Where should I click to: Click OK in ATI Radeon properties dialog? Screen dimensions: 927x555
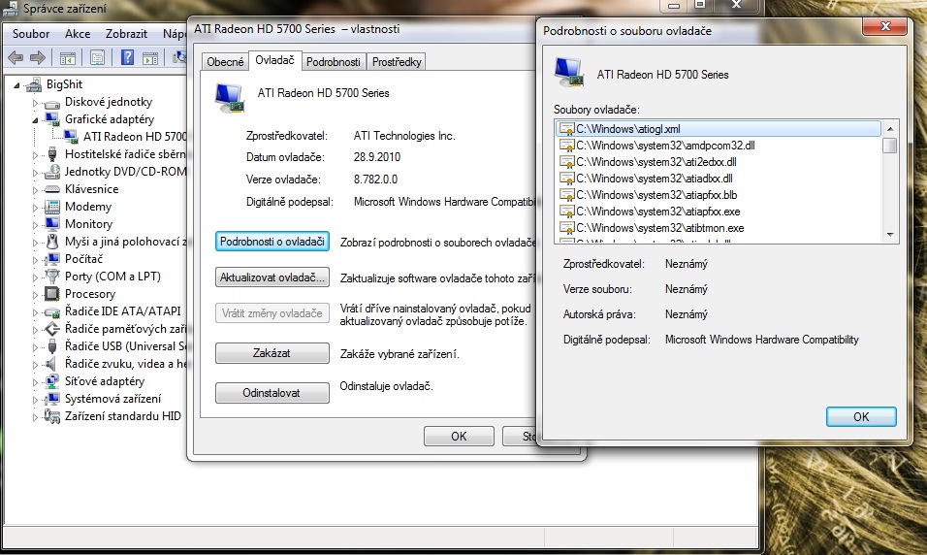[x=459, y=436]
